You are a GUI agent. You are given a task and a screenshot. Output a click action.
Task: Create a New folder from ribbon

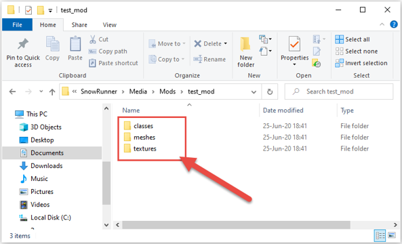(x=245, y=52)
